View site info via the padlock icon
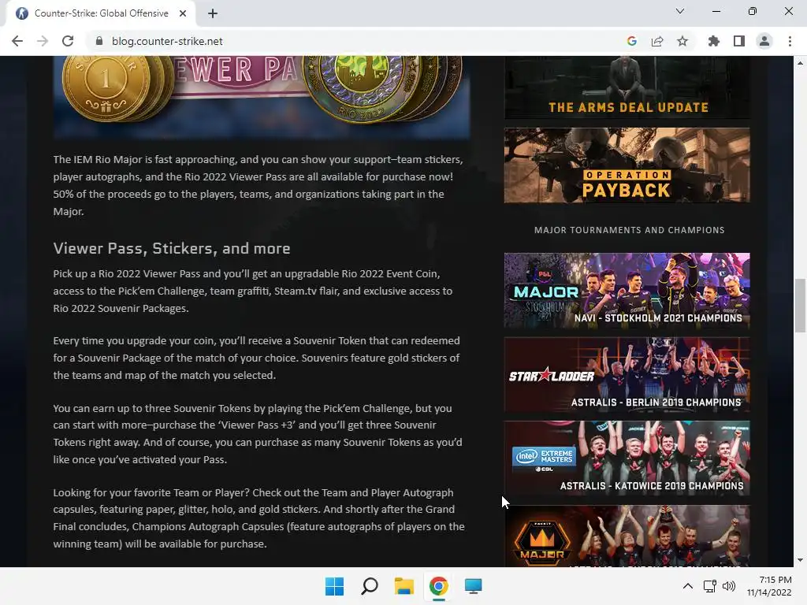This screenshot has height=605, width=807. point(99,41)
